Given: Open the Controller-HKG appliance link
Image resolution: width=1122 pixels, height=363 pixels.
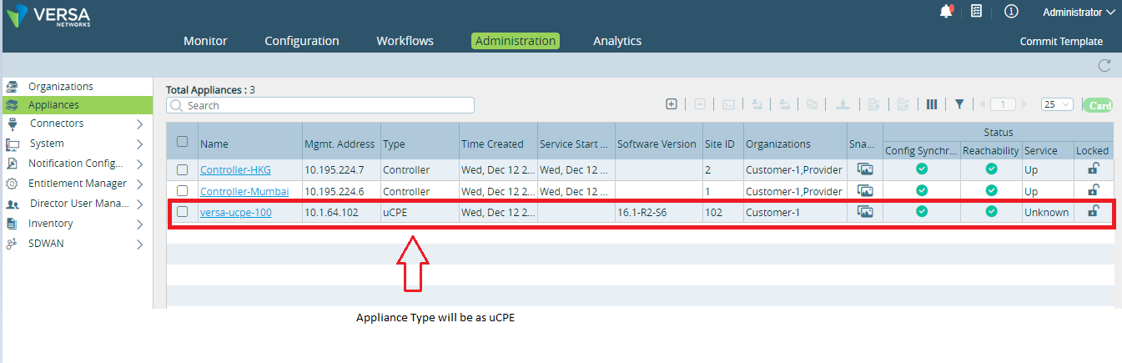Looking at the screenshot, I should point(235,169).
